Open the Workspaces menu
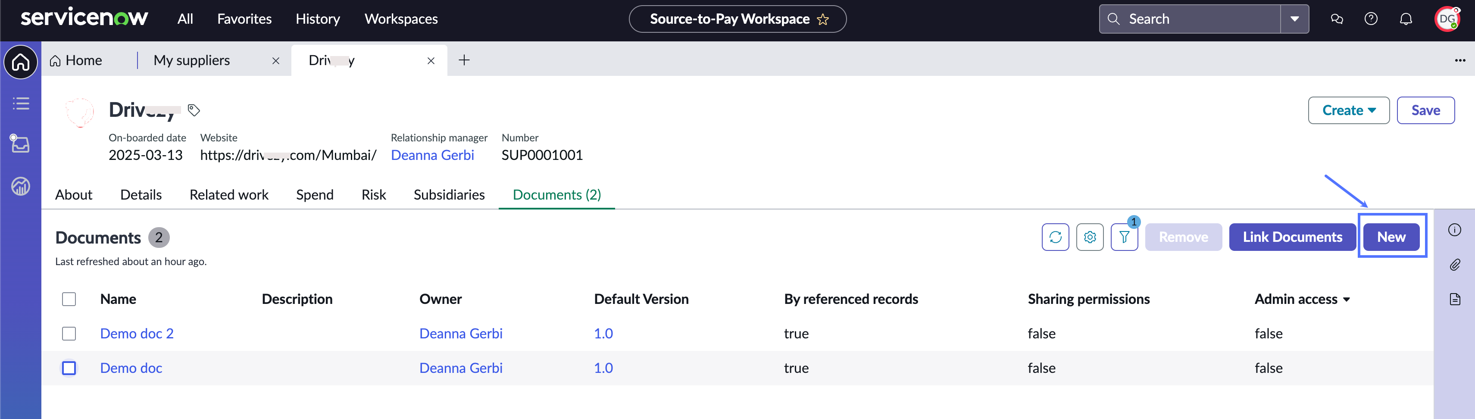 tap(401, 19)
